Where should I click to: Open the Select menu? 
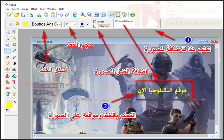point(15,9)
